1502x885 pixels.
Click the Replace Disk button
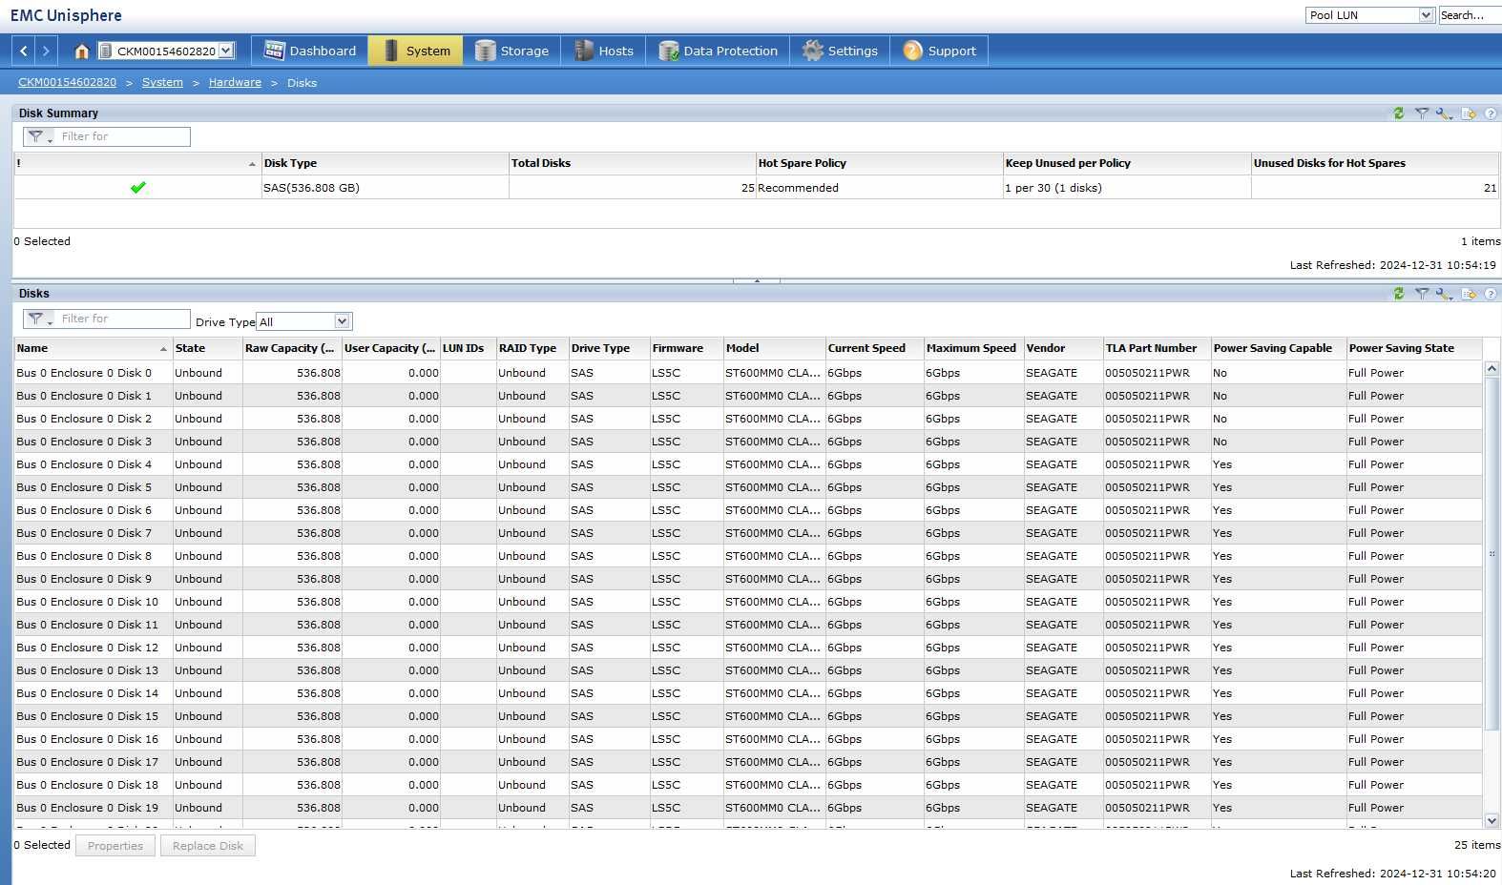click(208, 846)
